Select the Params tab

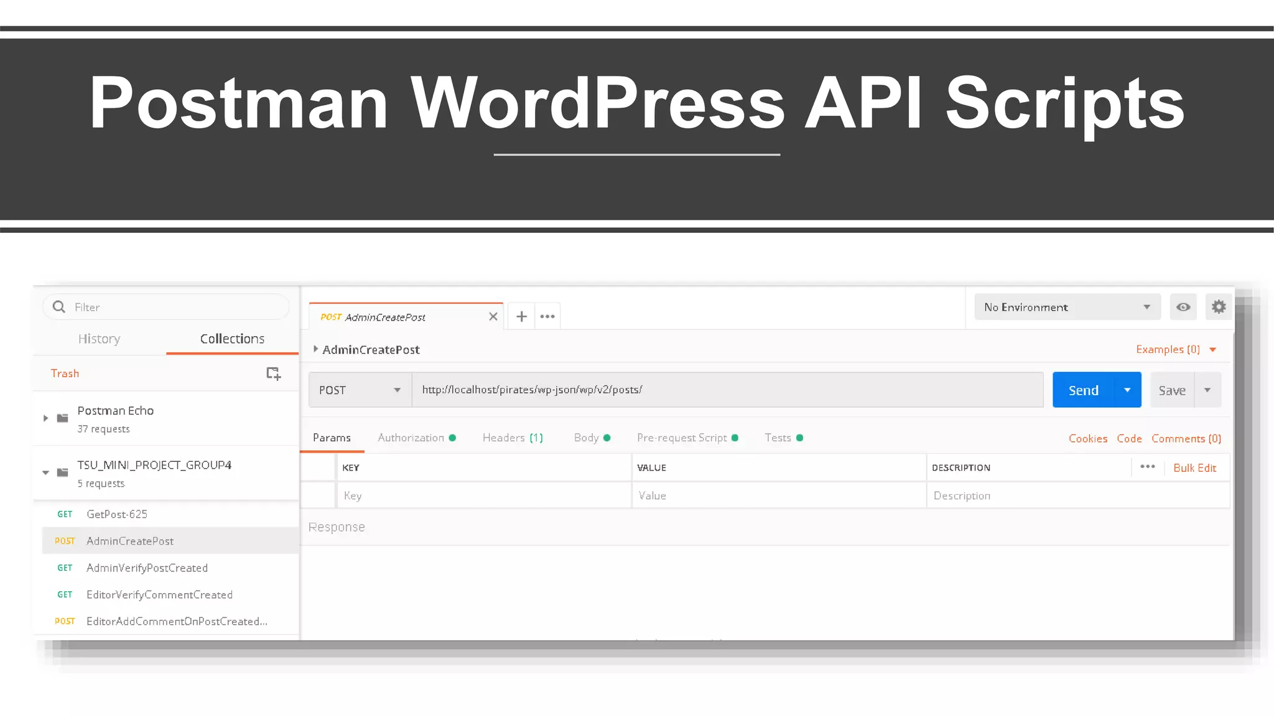pos(332,438)
